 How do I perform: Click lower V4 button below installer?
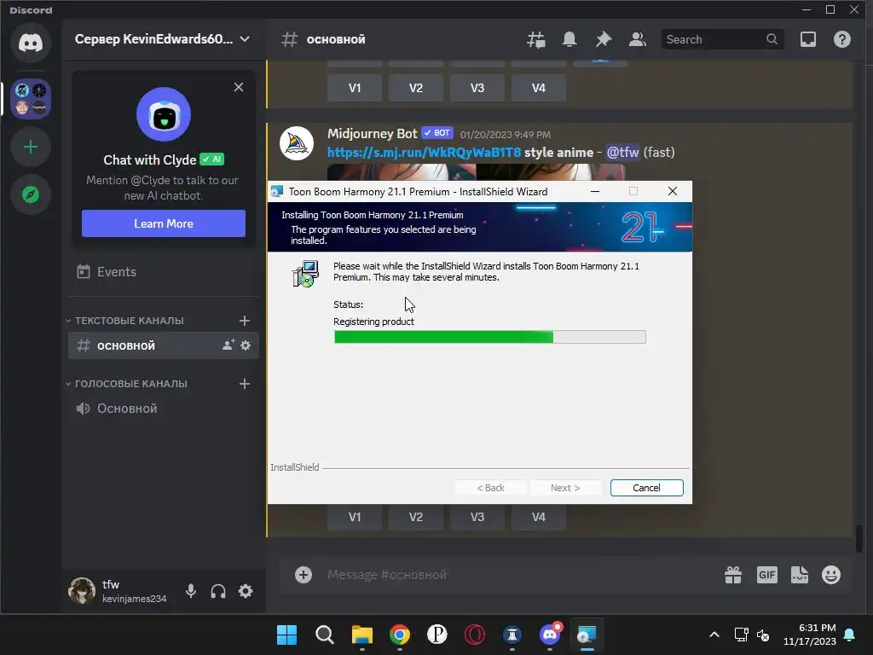pyautogui.click(x=539, y=517)
